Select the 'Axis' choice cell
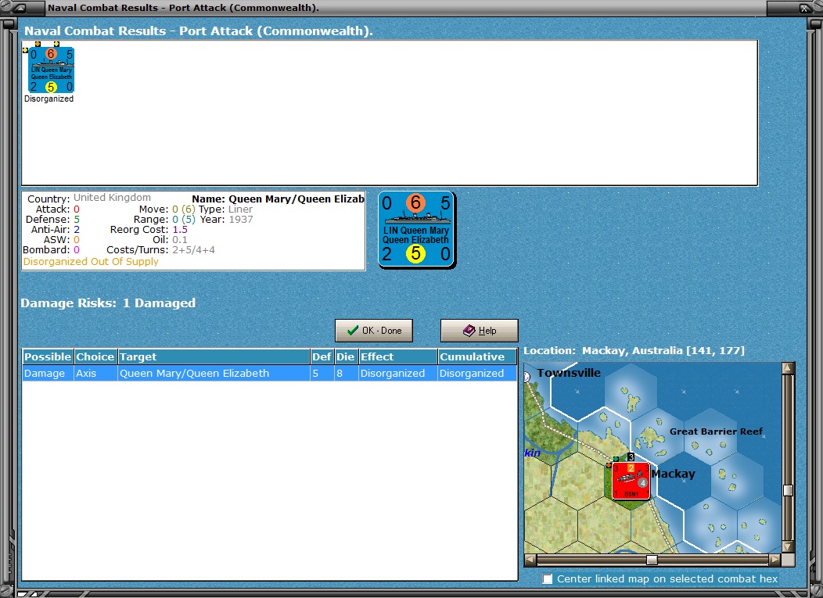This screenshot has width=823, height=598. click(x=95, y=374)
